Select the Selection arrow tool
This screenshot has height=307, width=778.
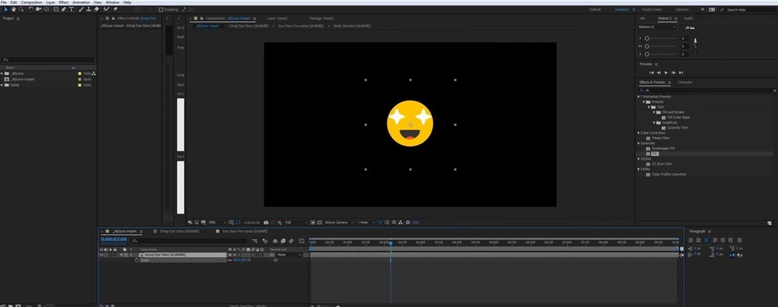pos(6,9)
